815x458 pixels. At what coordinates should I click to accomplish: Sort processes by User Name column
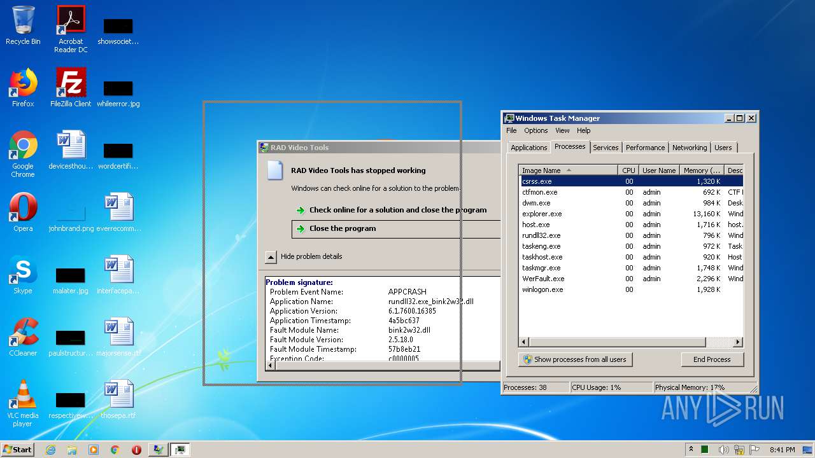pos(659,170)
